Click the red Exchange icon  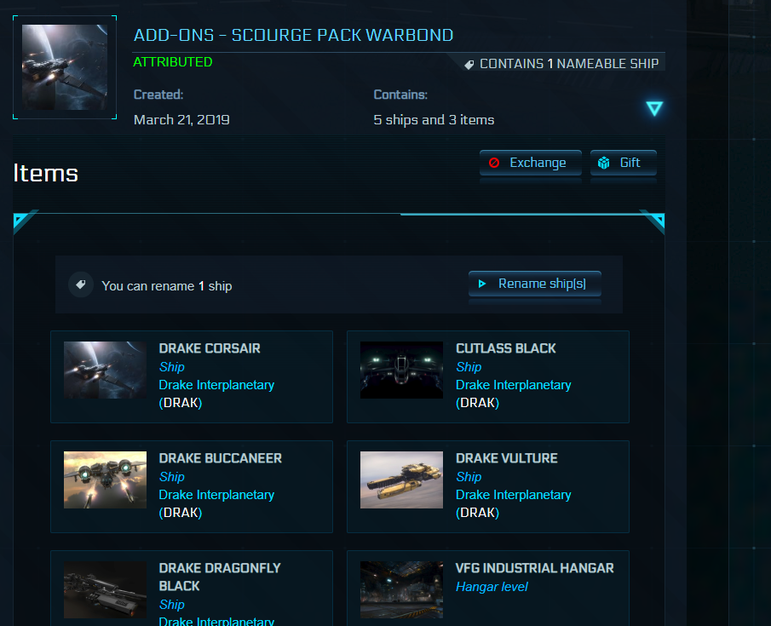point(494,163)
